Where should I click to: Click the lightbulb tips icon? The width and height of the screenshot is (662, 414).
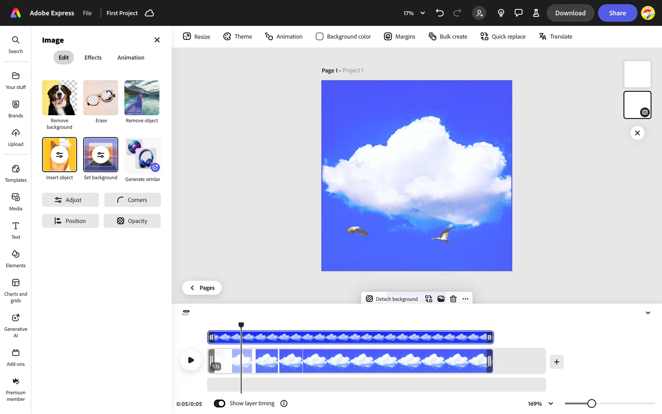[x=501, y=13]
